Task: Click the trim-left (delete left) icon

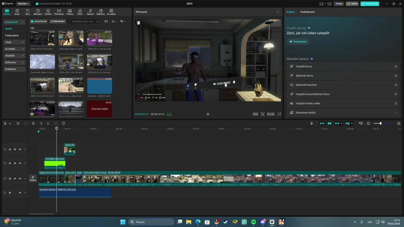Action: (x=41, y=123)
